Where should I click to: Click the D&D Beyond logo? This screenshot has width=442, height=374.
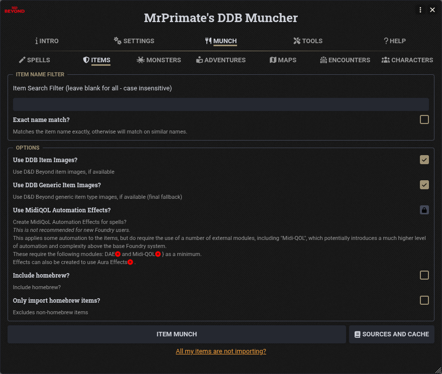tap(15, 10)
